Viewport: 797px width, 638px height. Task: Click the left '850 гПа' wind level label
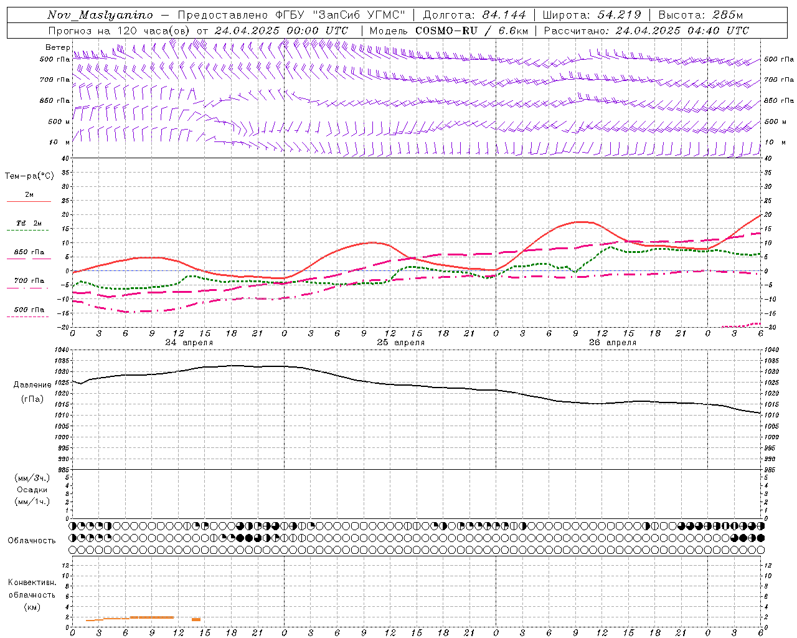(54, 100)
